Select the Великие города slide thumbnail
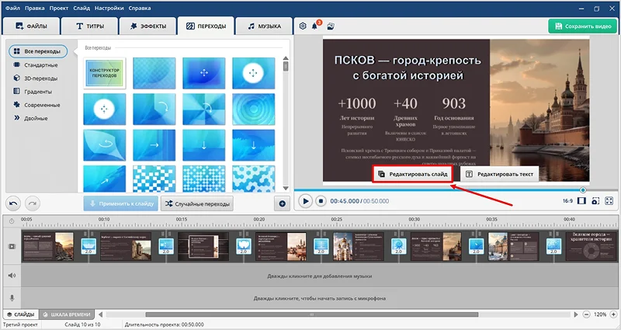621x330 pixels. pos(592,246)
